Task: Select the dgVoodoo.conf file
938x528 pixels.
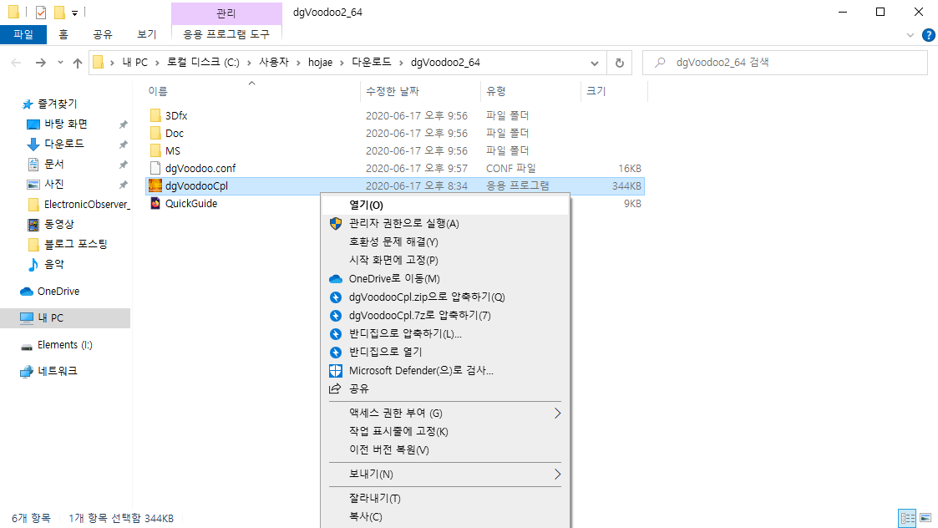Action: [200, 168]
